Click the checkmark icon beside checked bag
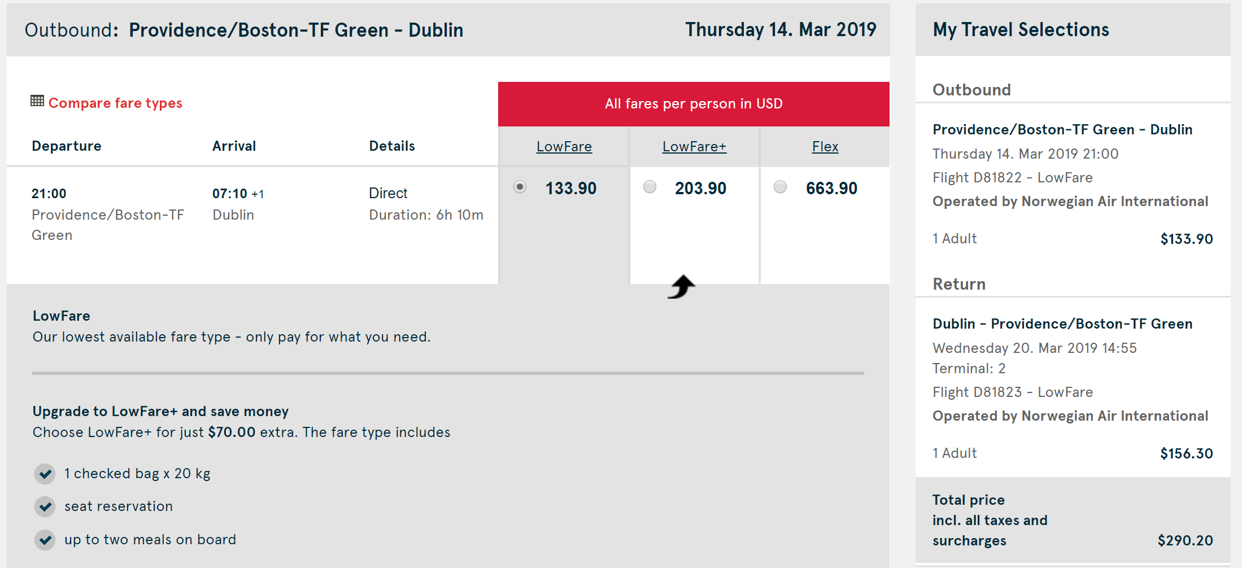The image size is (1242, 568). tap(45, 474)
